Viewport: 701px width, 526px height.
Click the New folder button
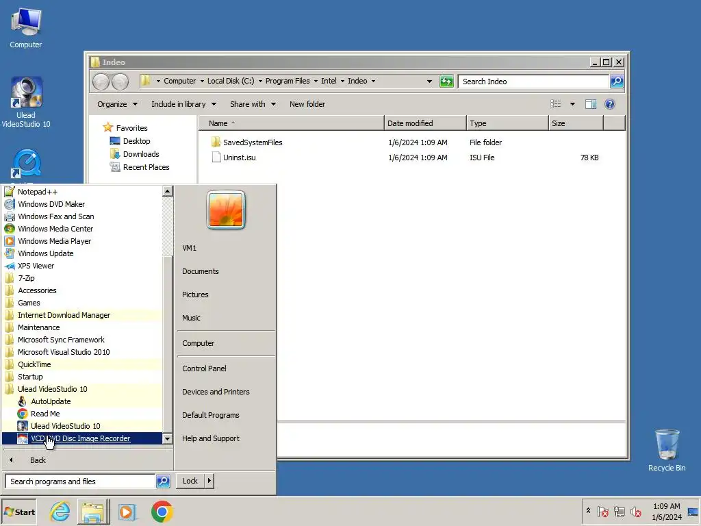coord(307,104)
